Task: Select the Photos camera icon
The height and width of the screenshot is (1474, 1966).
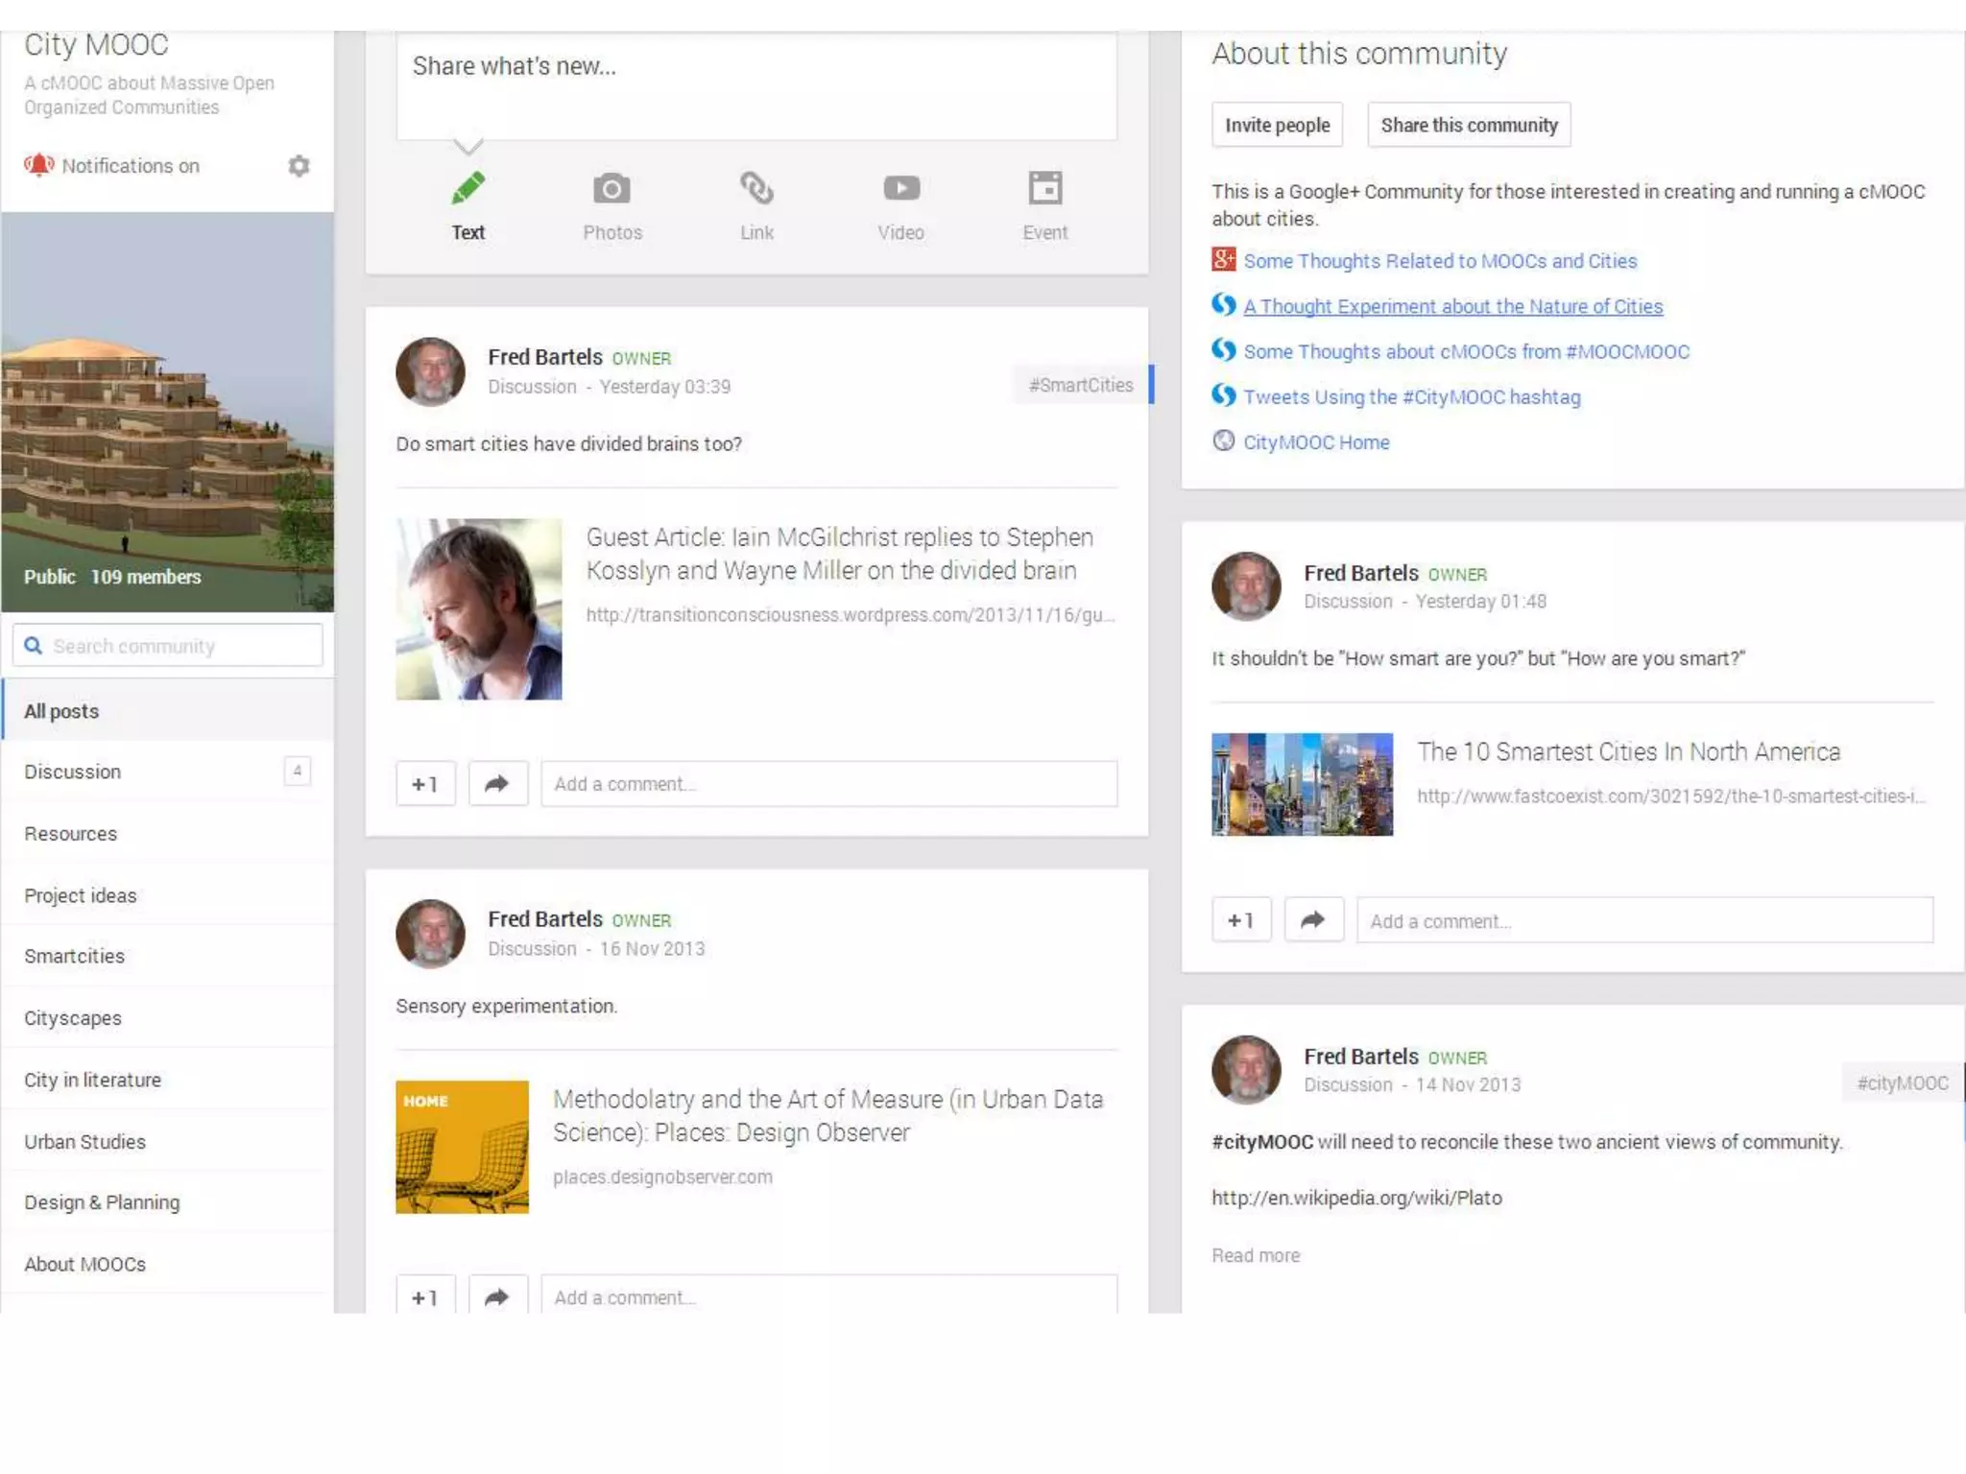Action: [x=611, y=189]
